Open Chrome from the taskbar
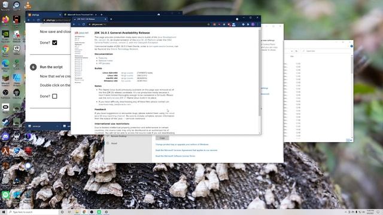The height and width of the screenshot is (215, 383). 84,212
